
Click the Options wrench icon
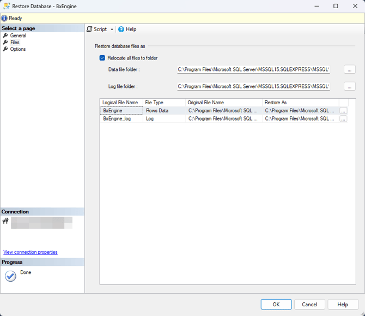(x=5, y=49)
